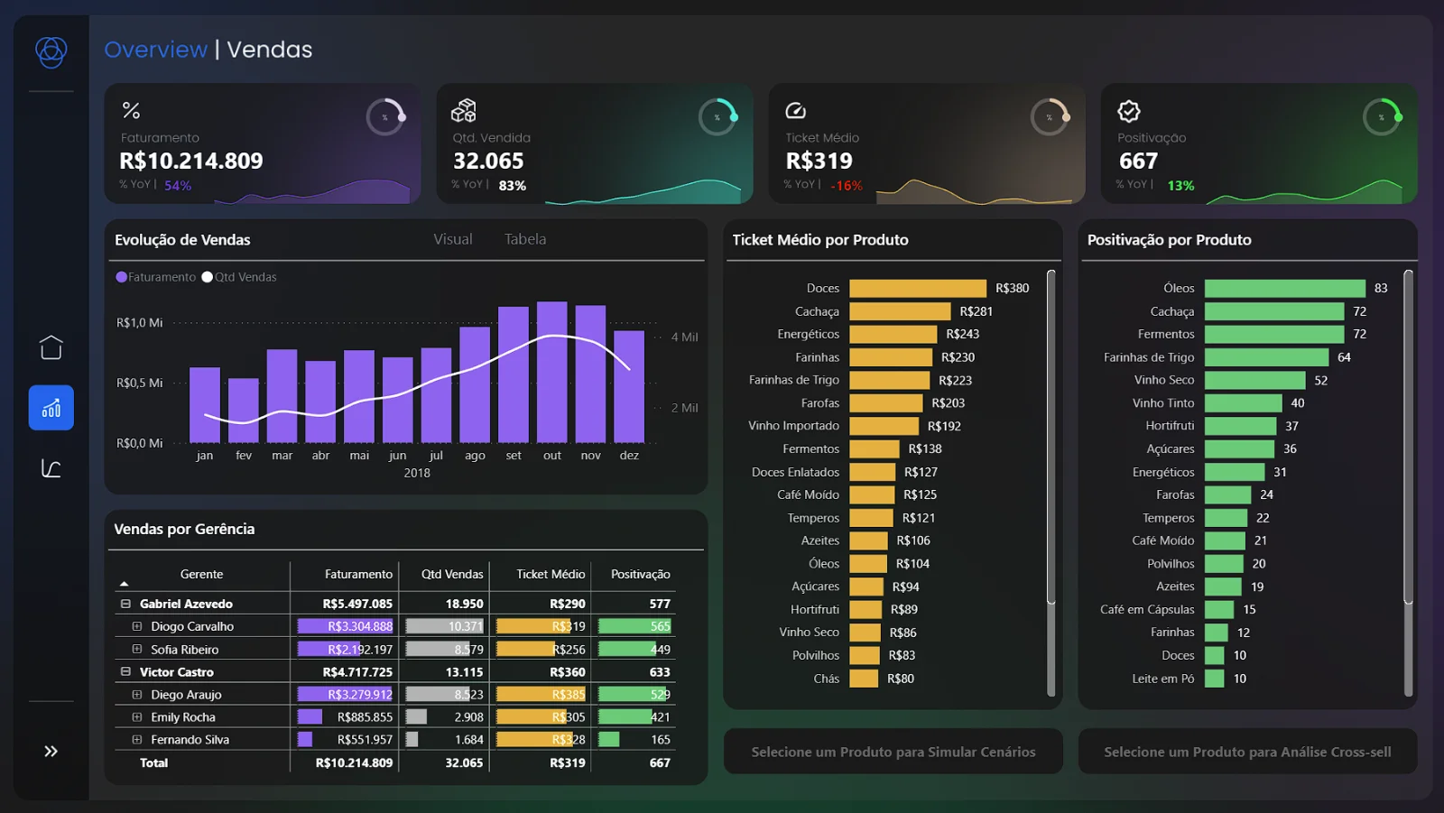
Task: Select the Doces bar R$380
Action: click(x=918, y=288)
